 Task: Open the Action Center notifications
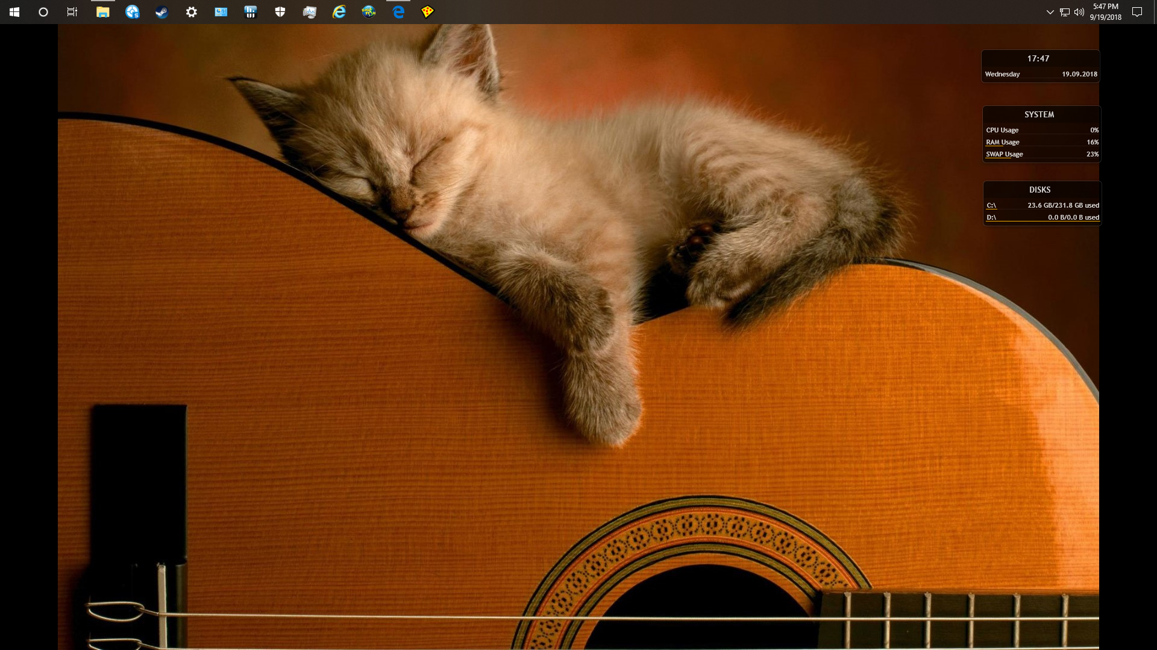tap(1137, 12)
